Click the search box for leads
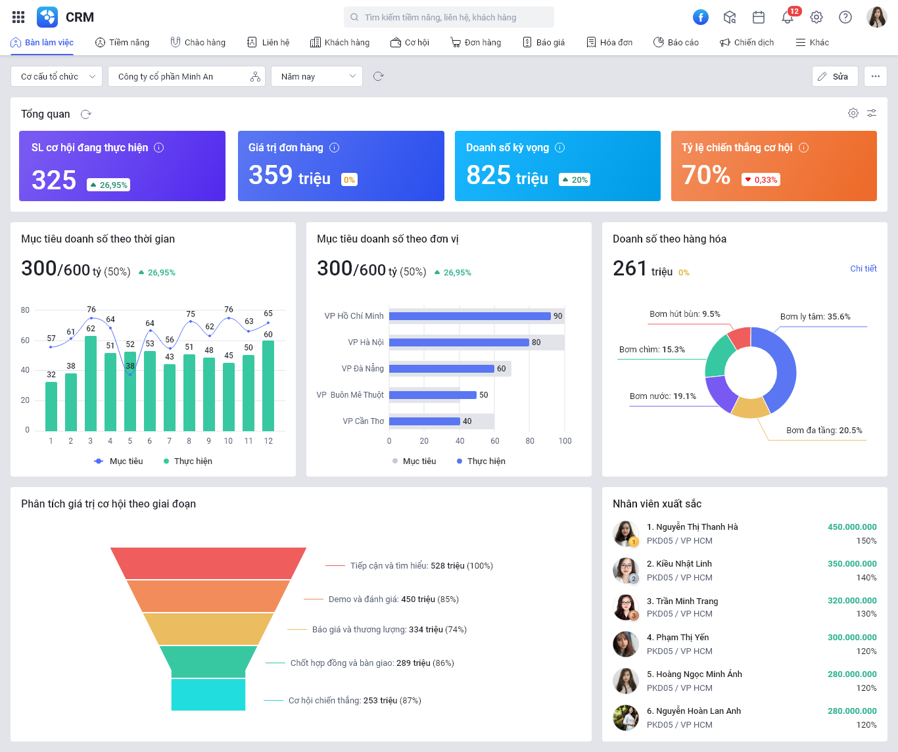This screenshot has width=898, height=752. (x=449, y=17)
